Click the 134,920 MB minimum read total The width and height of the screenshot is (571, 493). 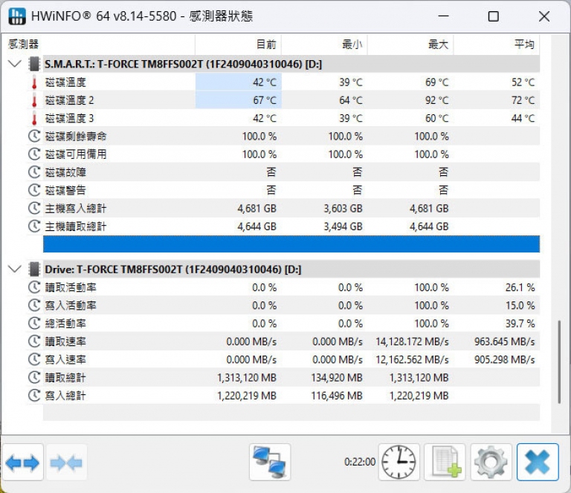pos(337,378)
